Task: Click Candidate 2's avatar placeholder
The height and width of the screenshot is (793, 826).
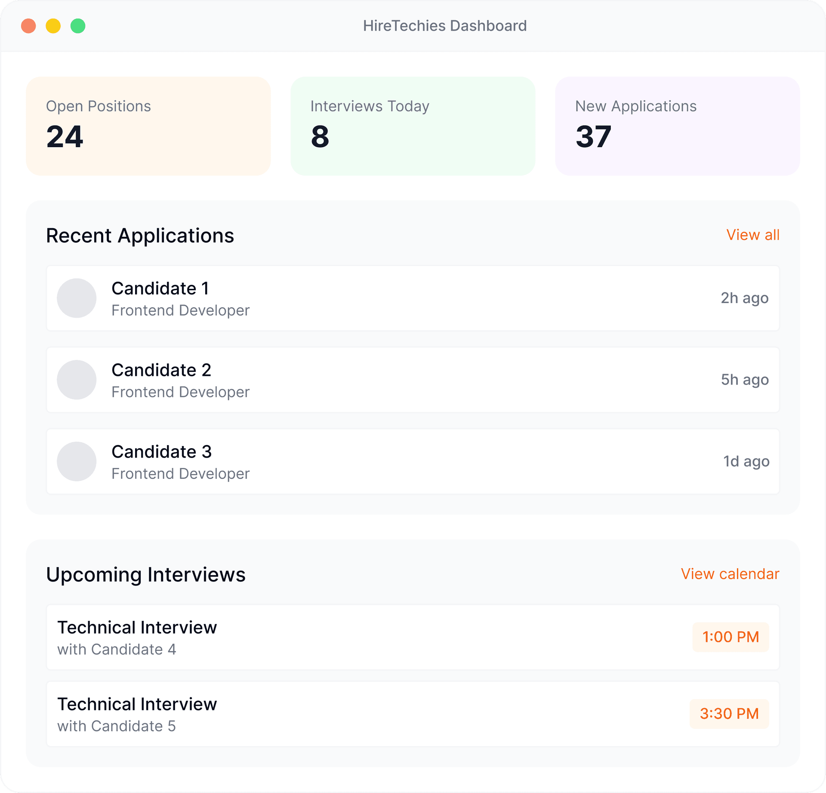Action: pos(77,380)
